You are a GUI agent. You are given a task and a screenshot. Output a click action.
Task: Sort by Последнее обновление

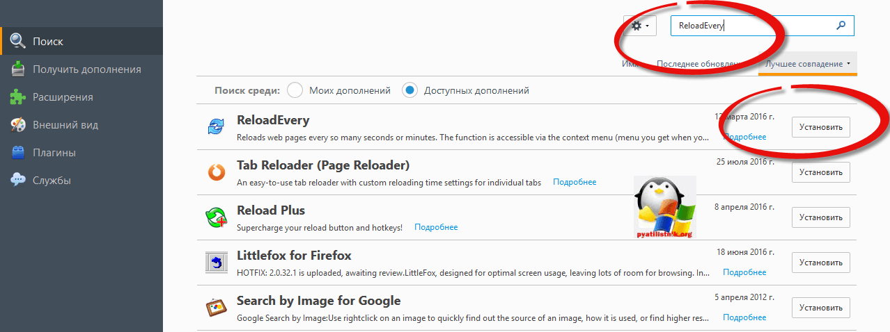tap(698, 64)
